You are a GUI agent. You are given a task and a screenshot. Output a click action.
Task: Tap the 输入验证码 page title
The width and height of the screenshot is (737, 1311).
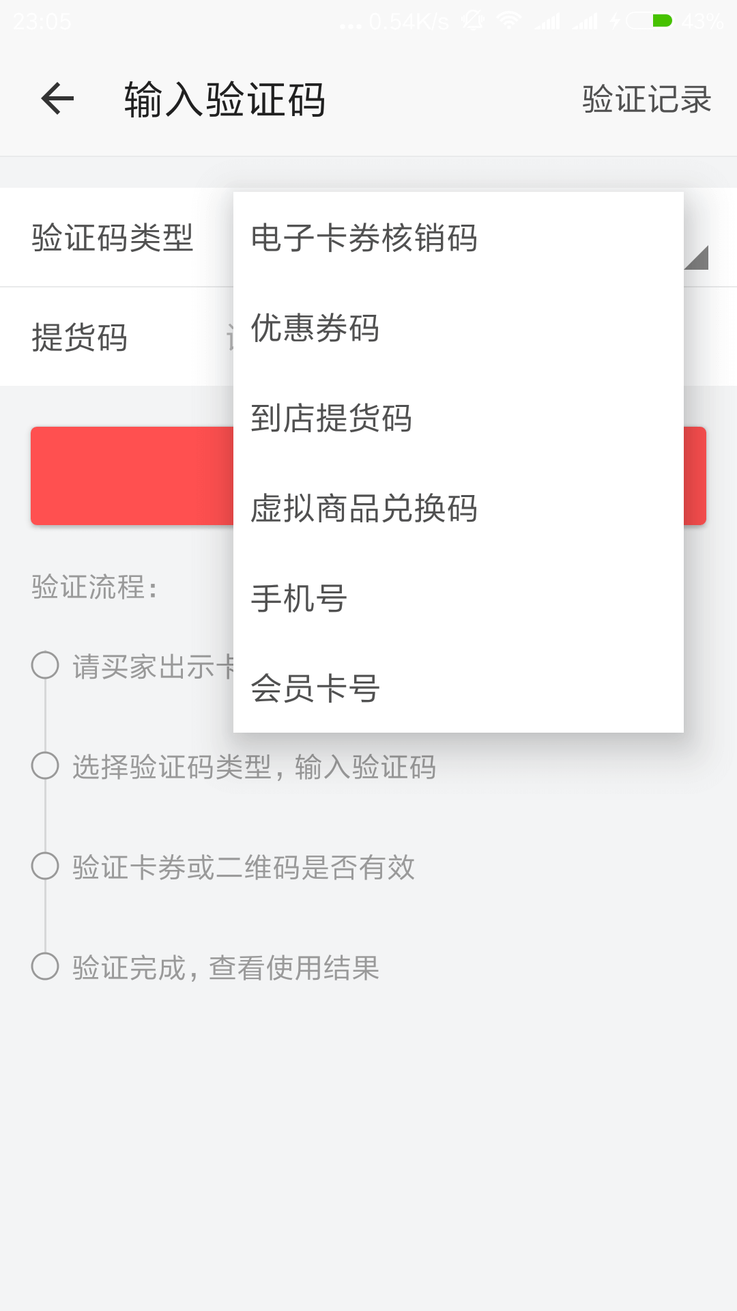pyautogui.click(x=225, y=100)
